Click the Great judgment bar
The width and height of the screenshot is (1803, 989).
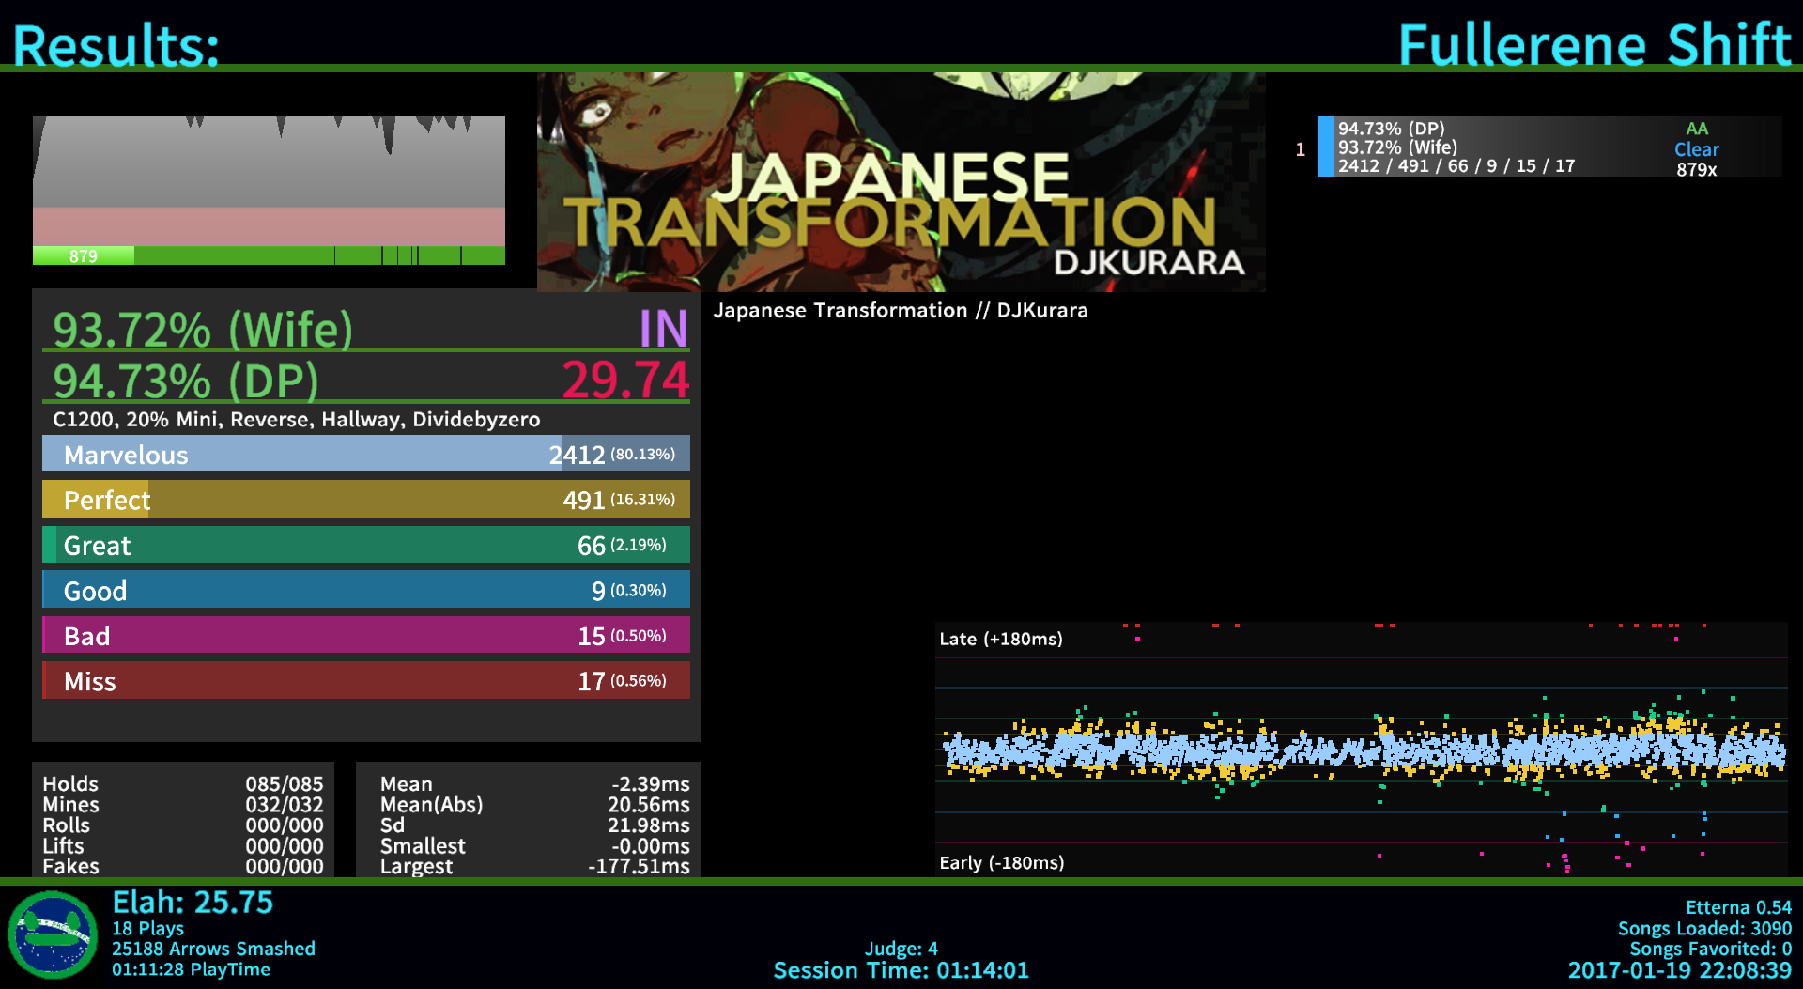(365, 545)
